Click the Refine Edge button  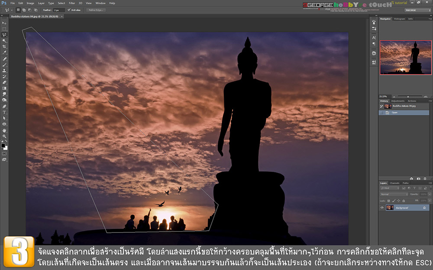click(96, 10)
